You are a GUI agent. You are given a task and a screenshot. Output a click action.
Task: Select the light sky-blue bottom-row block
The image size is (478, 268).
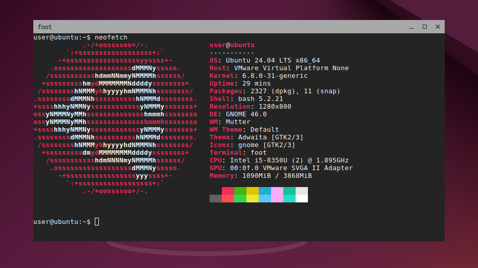[x=265, y=198]
